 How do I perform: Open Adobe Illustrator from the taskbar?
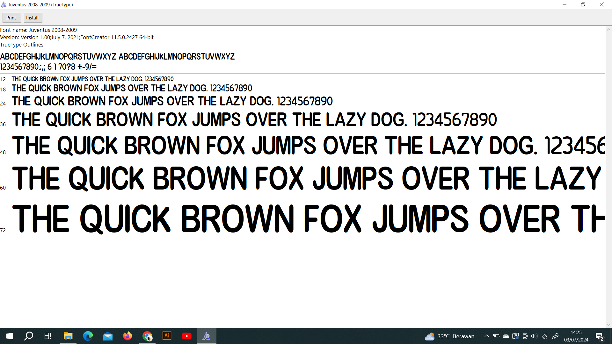pyautogui.click(x=167, y=336)
